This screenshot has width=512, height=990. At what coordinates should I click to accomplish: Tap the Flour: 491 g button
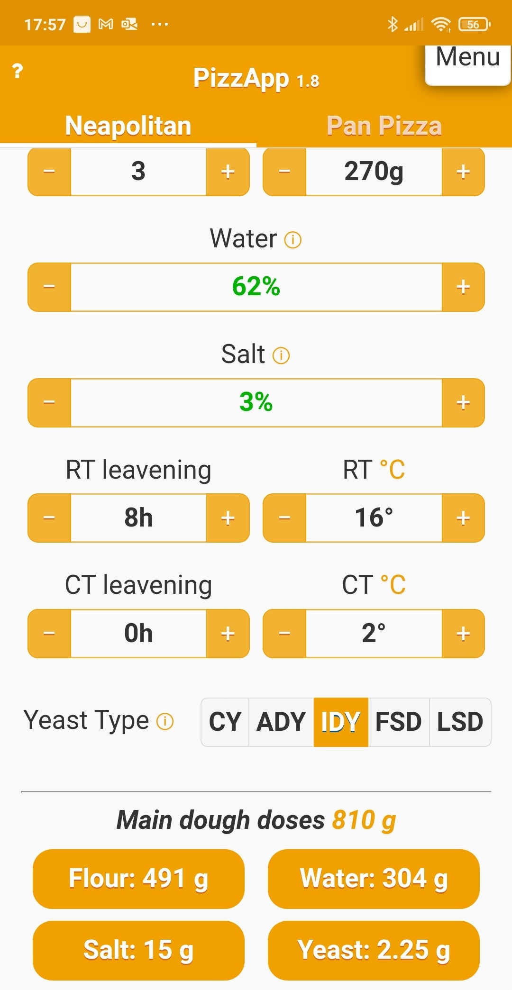[138, 879]
